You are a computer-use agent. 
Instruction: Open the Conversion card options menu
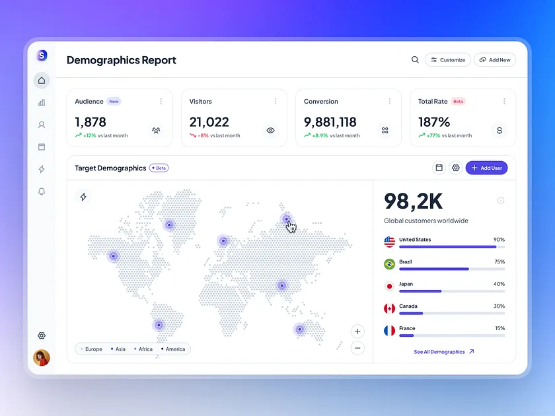click(390, 101)
